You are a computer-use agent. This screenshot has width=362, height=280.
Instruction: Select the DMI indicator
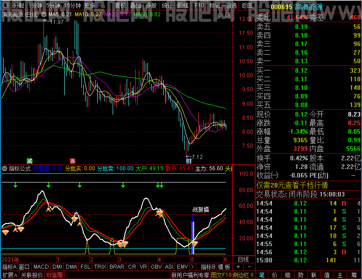57,267
